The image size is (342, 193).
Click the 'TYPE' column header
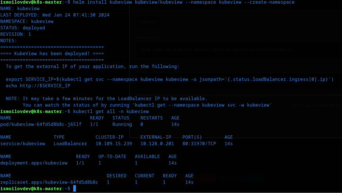coord(59,137)
